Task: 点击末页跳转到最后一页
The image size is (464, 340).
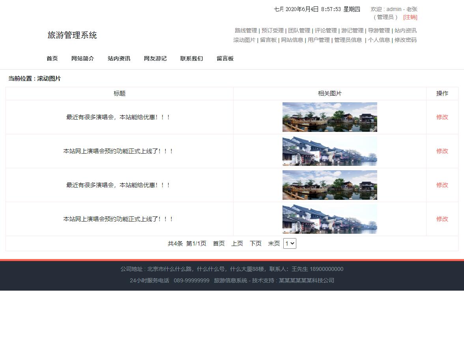Action: 273,244
